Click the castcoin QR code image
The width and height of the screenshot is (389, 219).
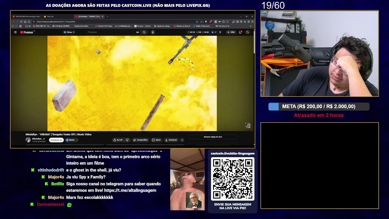point(232,179)
